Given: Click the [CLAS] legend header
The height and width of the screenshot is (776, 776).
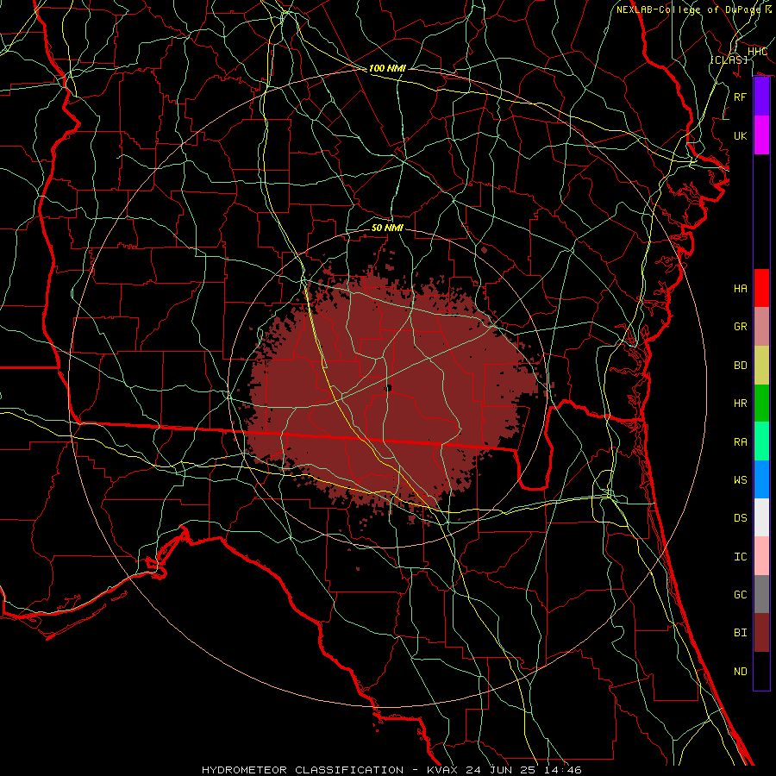Looking at the screenshot, I should [x=729, y=59].
